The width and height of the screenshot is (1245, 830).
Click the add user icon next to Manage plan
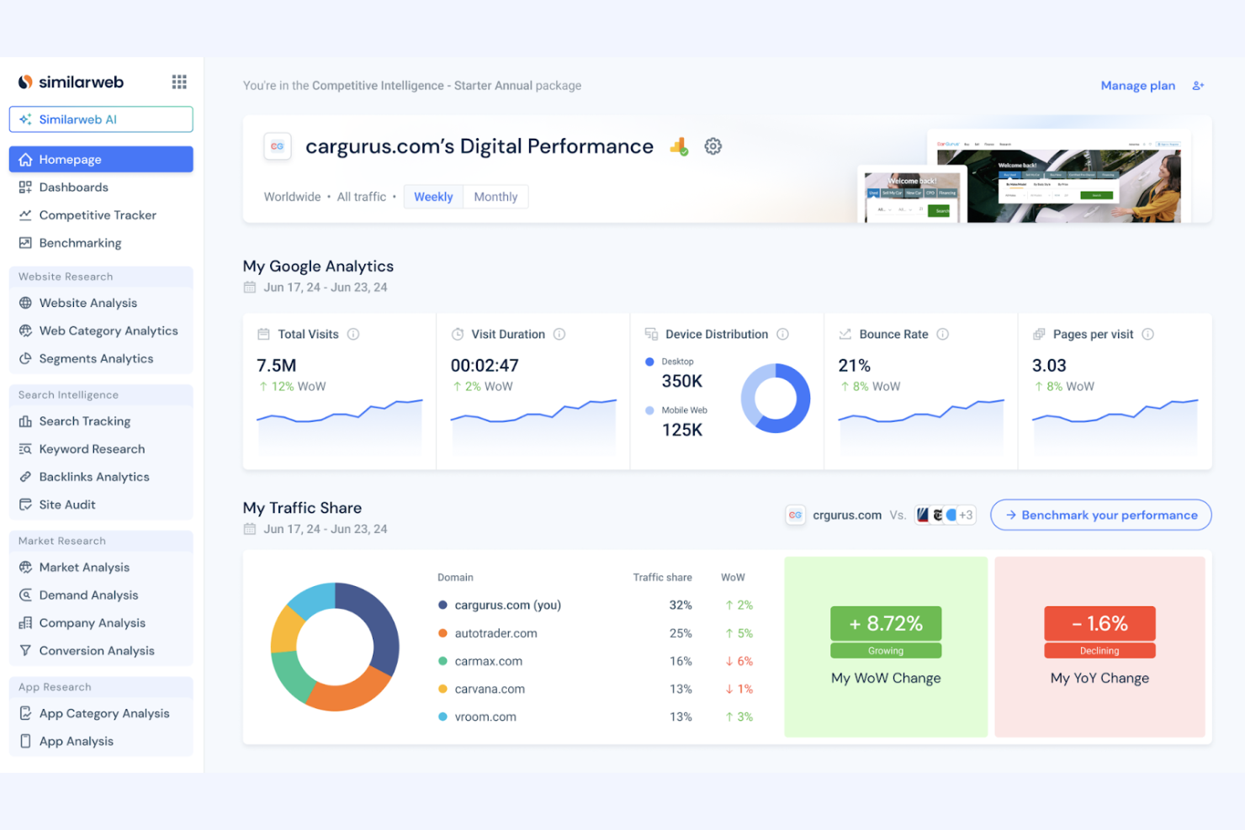tap(1198, 86)
